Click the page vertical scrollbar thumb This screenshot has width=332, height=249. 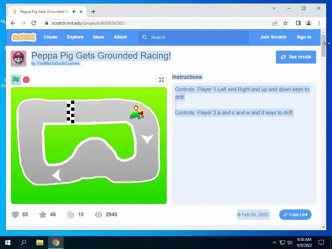click(x=323, y=46)
